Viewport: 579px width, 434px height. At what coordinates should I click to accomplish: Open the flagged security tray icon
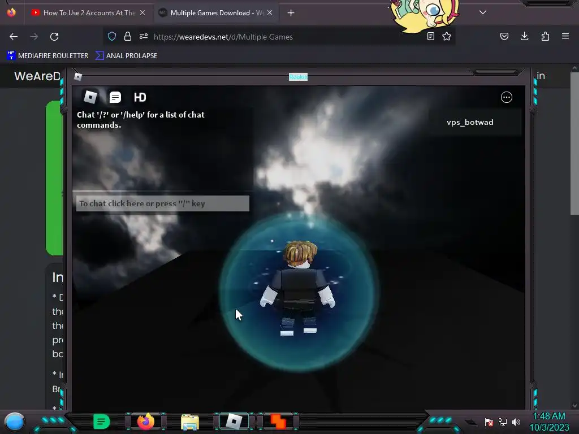point(489,422)
